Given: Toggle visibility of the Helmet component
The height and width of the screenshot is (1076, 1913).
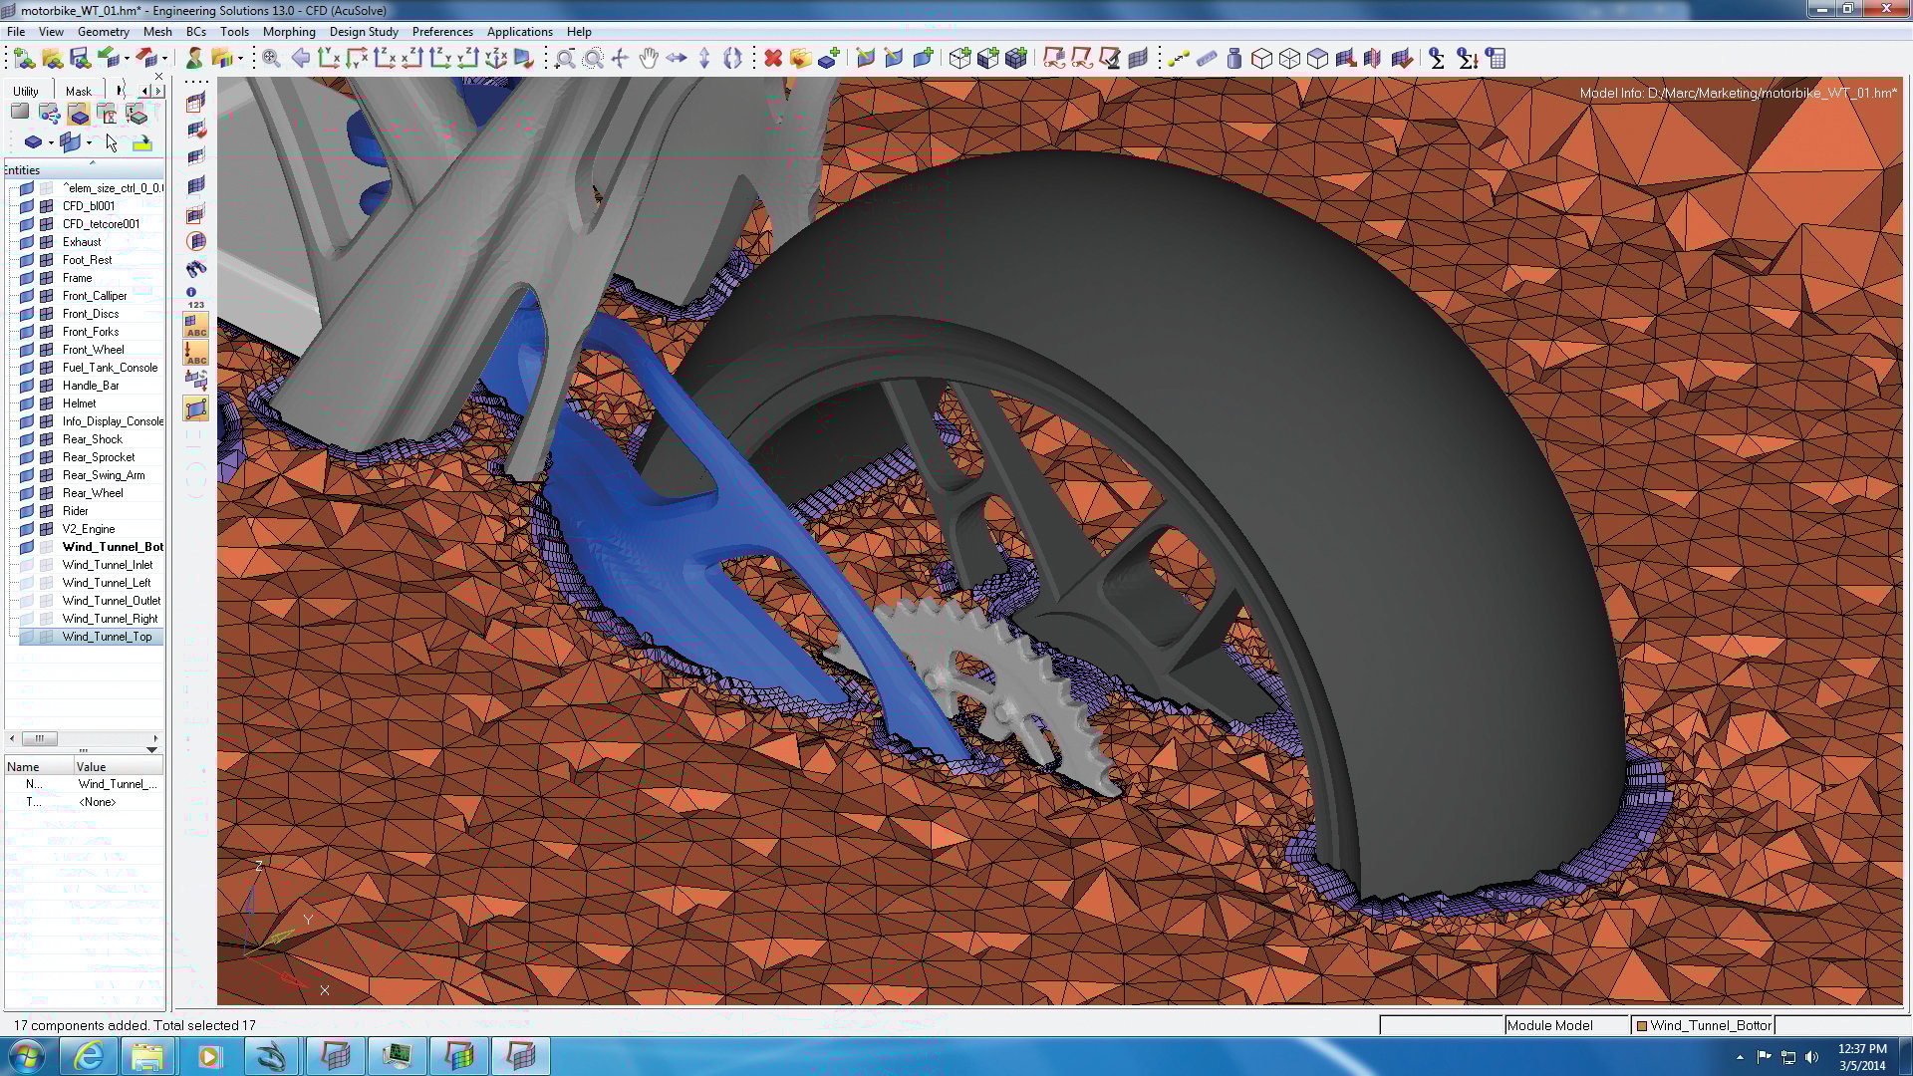Looking at the screenshot, I should (28, 403).
